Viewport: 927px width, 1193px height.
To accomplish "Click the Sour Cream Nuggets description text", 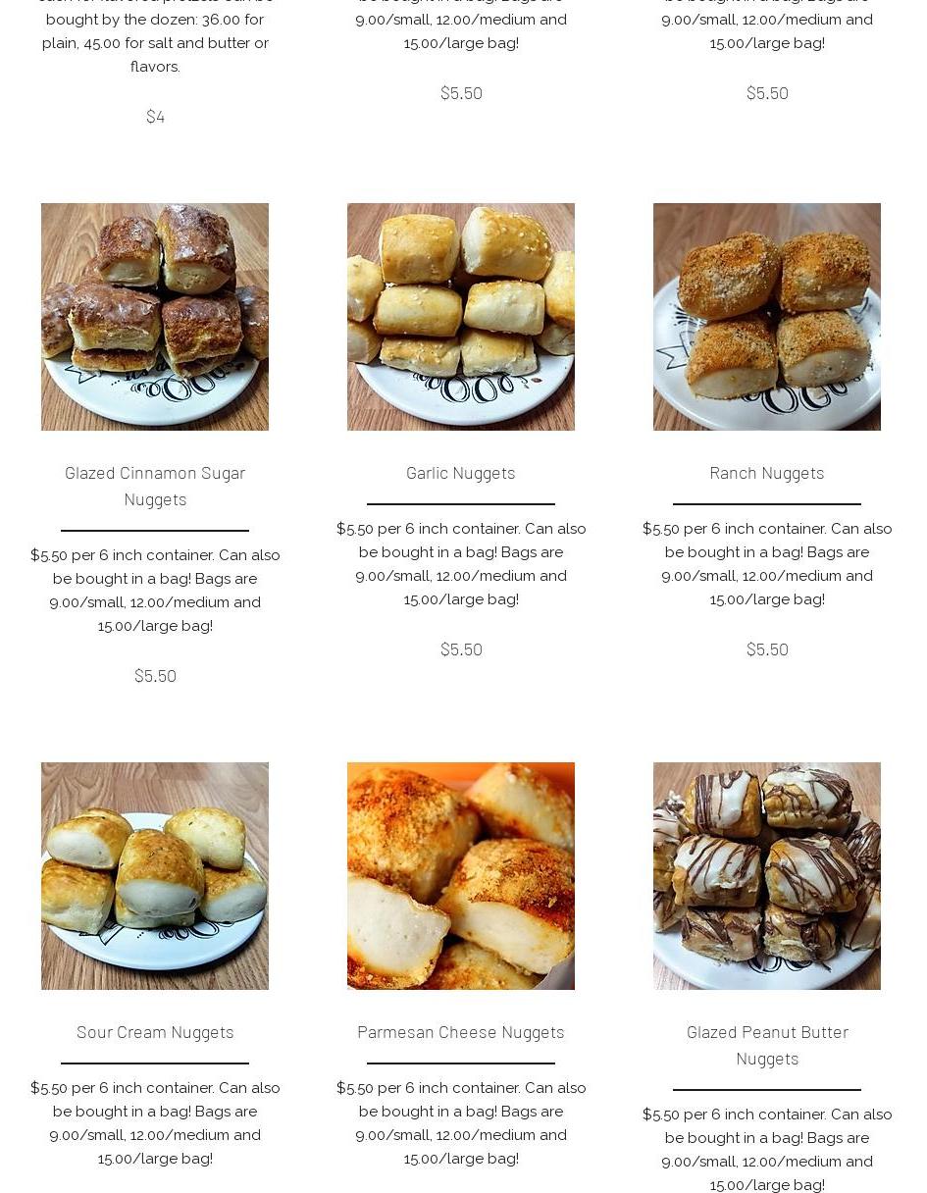I will 155,1123.
